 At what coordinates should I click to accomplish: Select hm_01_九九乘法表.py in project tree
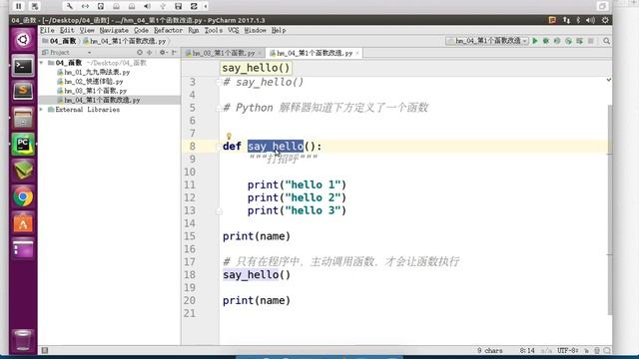pos(93,72)
